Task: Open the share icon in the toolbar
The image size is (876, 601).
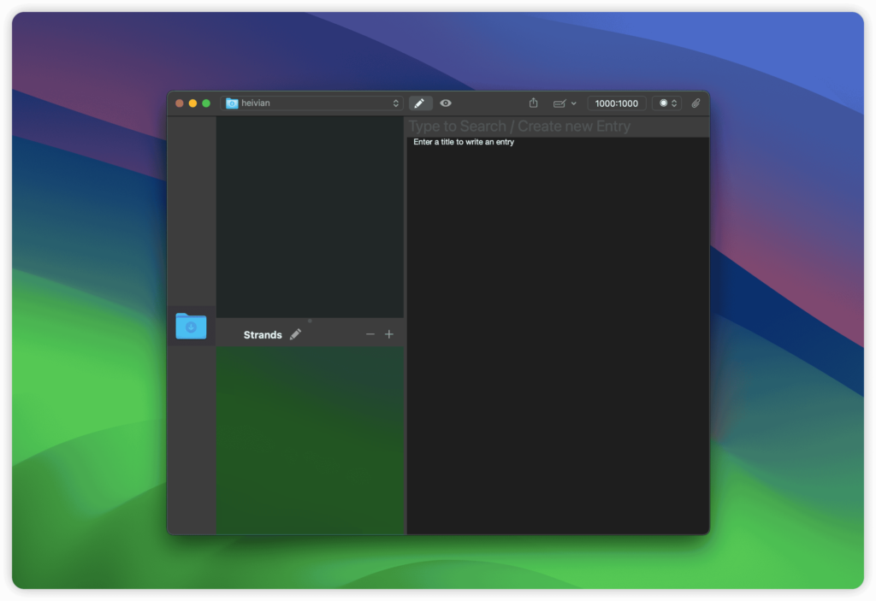Action: coord(533,103)
